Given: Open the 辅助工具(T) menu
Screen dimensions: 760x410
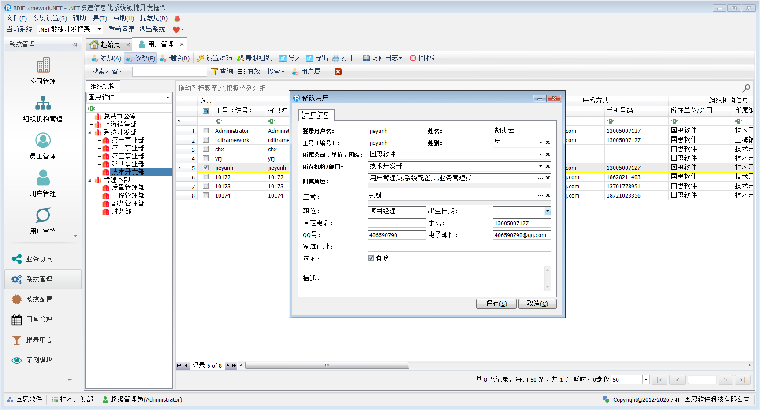Looking at the screenshot, I should 90,18.
